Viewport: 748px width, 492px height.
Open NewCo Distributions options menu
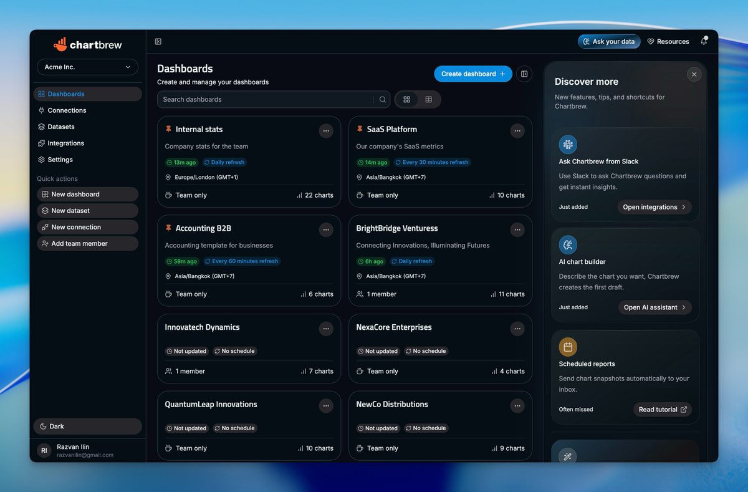[x=517, y=406]
